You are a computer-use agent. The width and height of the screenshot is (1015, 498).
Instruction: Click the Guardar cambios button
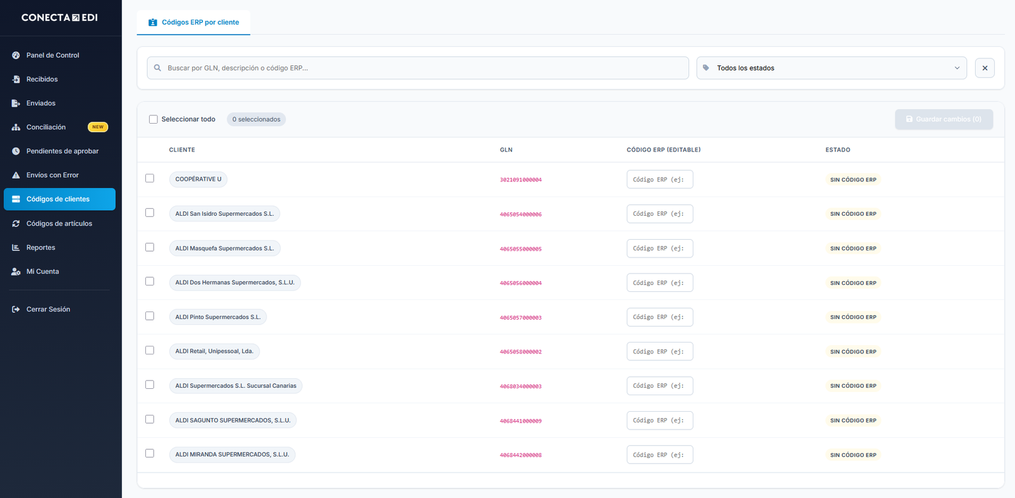[x=944, y=119]
